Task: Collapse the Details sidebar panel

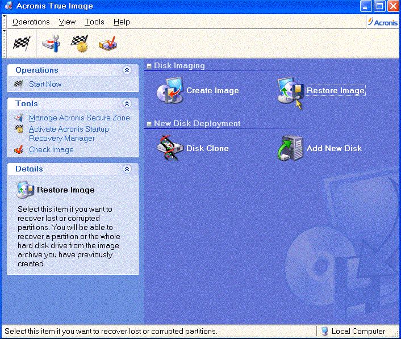Action: (x=127, y=169)
